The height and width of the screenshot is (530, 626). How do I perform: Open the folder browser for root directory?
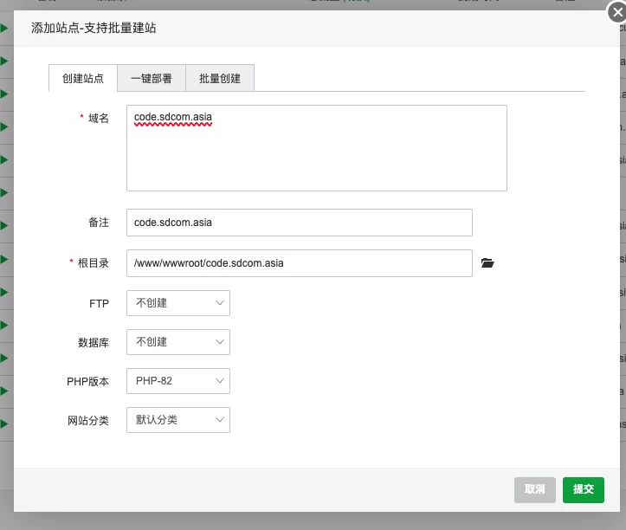[x=487, y=262]
